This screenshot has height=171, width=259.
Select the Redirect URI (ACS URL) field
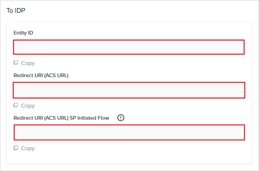point(129,90)
